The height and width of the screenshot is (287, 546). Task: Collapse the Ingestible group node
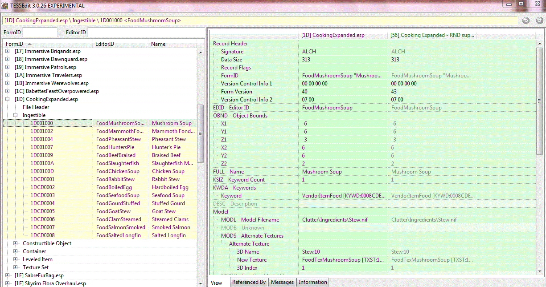[16, 115]
